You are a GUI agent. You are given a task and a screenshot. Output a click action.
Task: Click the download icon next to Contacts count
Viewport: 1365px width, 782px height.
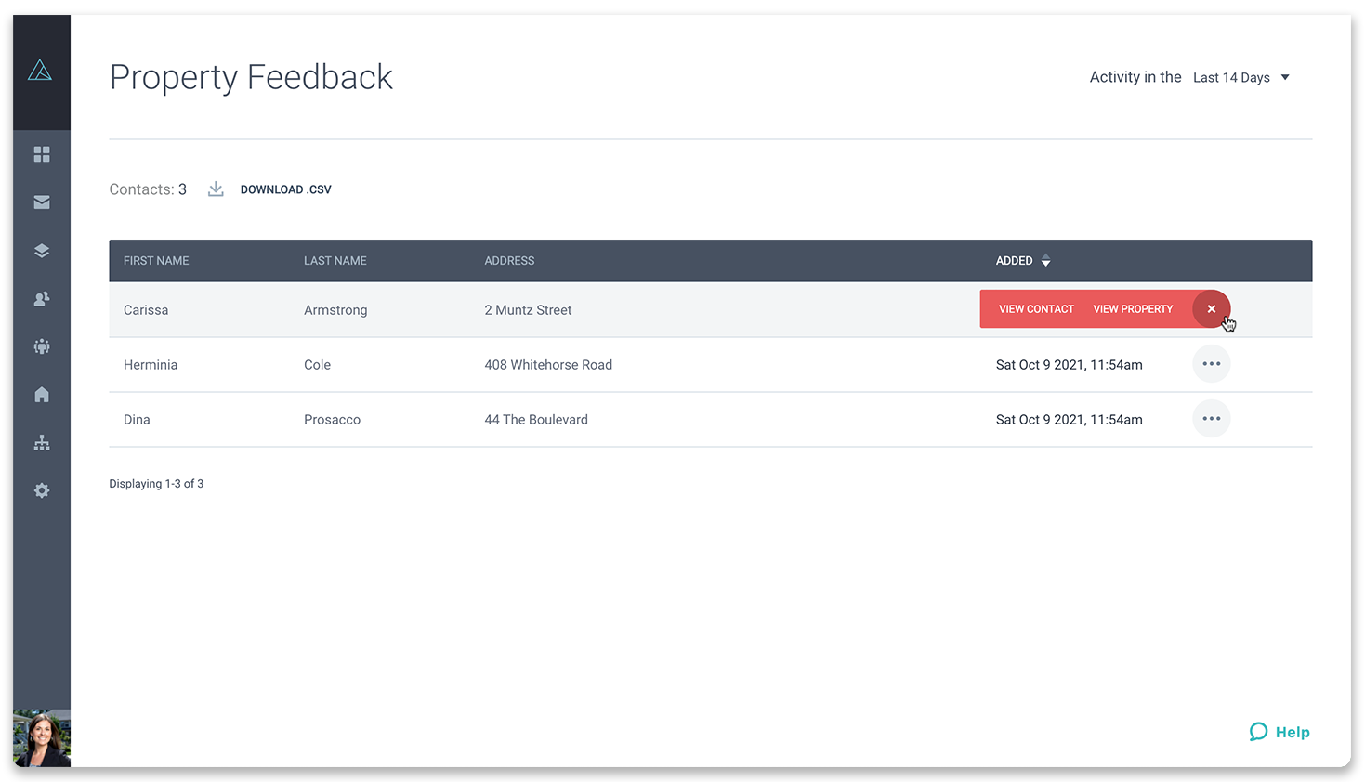click(x=216, y=189)
